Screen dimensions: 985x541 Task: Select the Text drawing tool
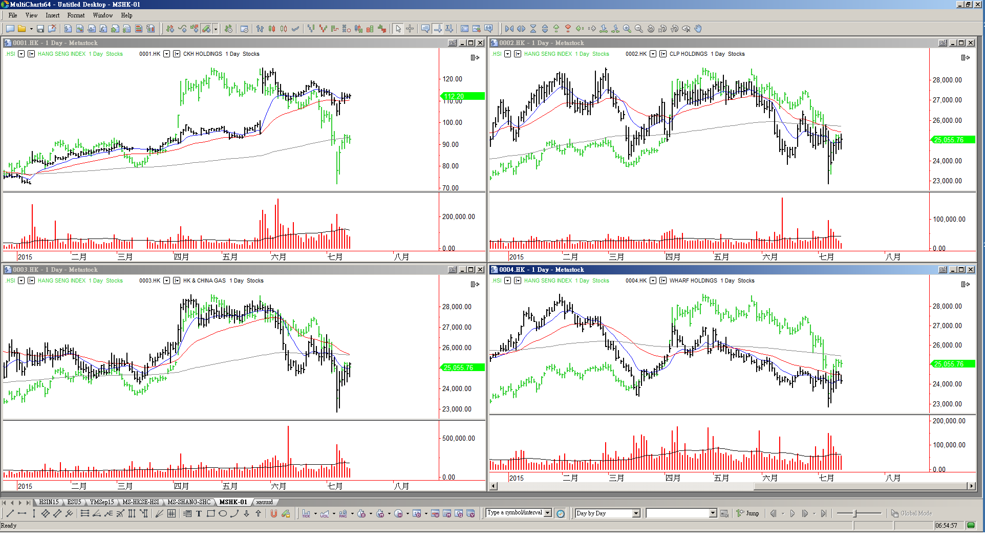[x=199, y=513]
